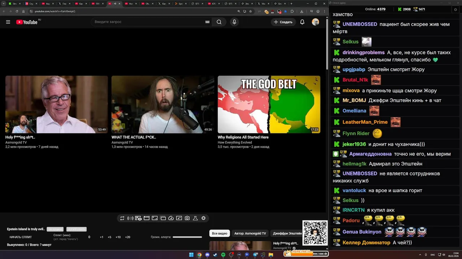Click username Армагеддоновна in chat
The image size is (462, 259).
point(370,154)
